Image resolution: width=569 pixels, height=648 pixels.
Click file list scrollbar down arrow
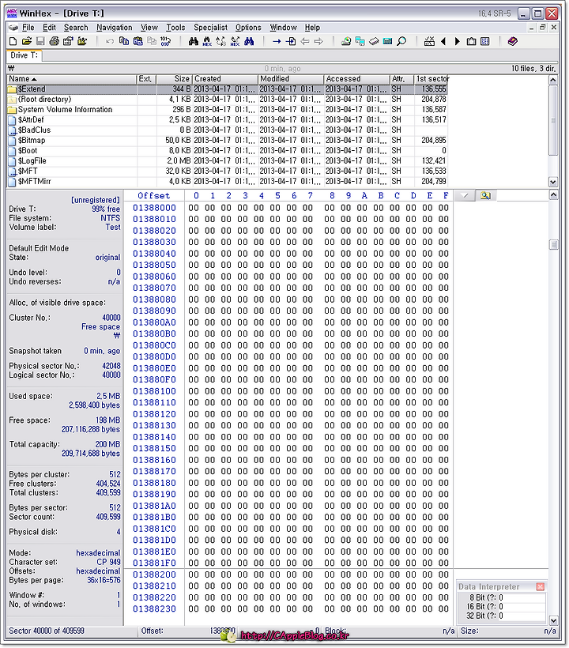pyautogui.click(x=553, y=182)
